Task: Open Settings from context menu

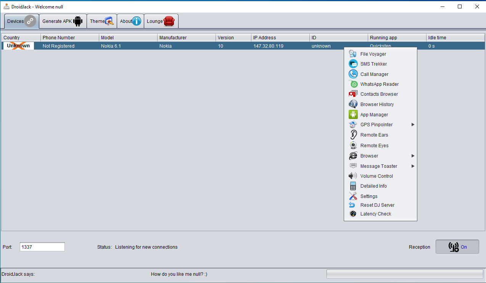Action: click(380, 196)
